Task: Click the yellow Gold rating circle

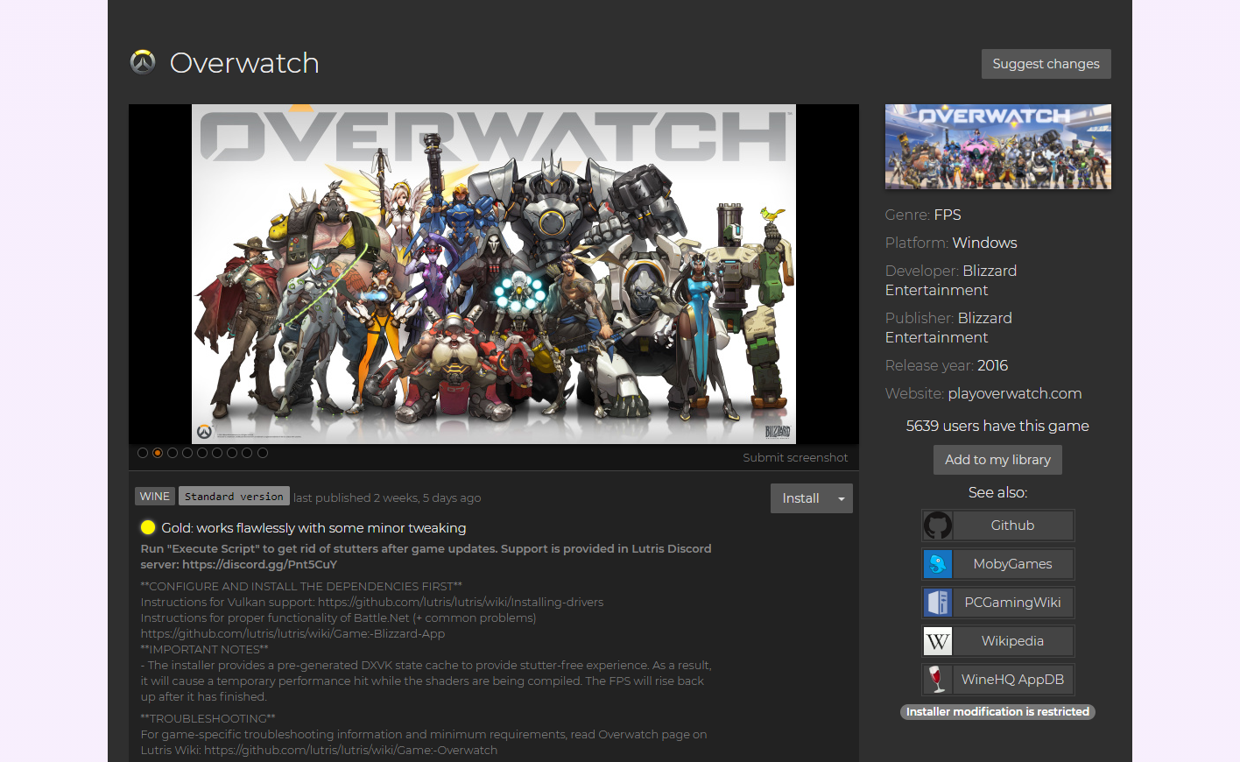Action: pos(148,527)
